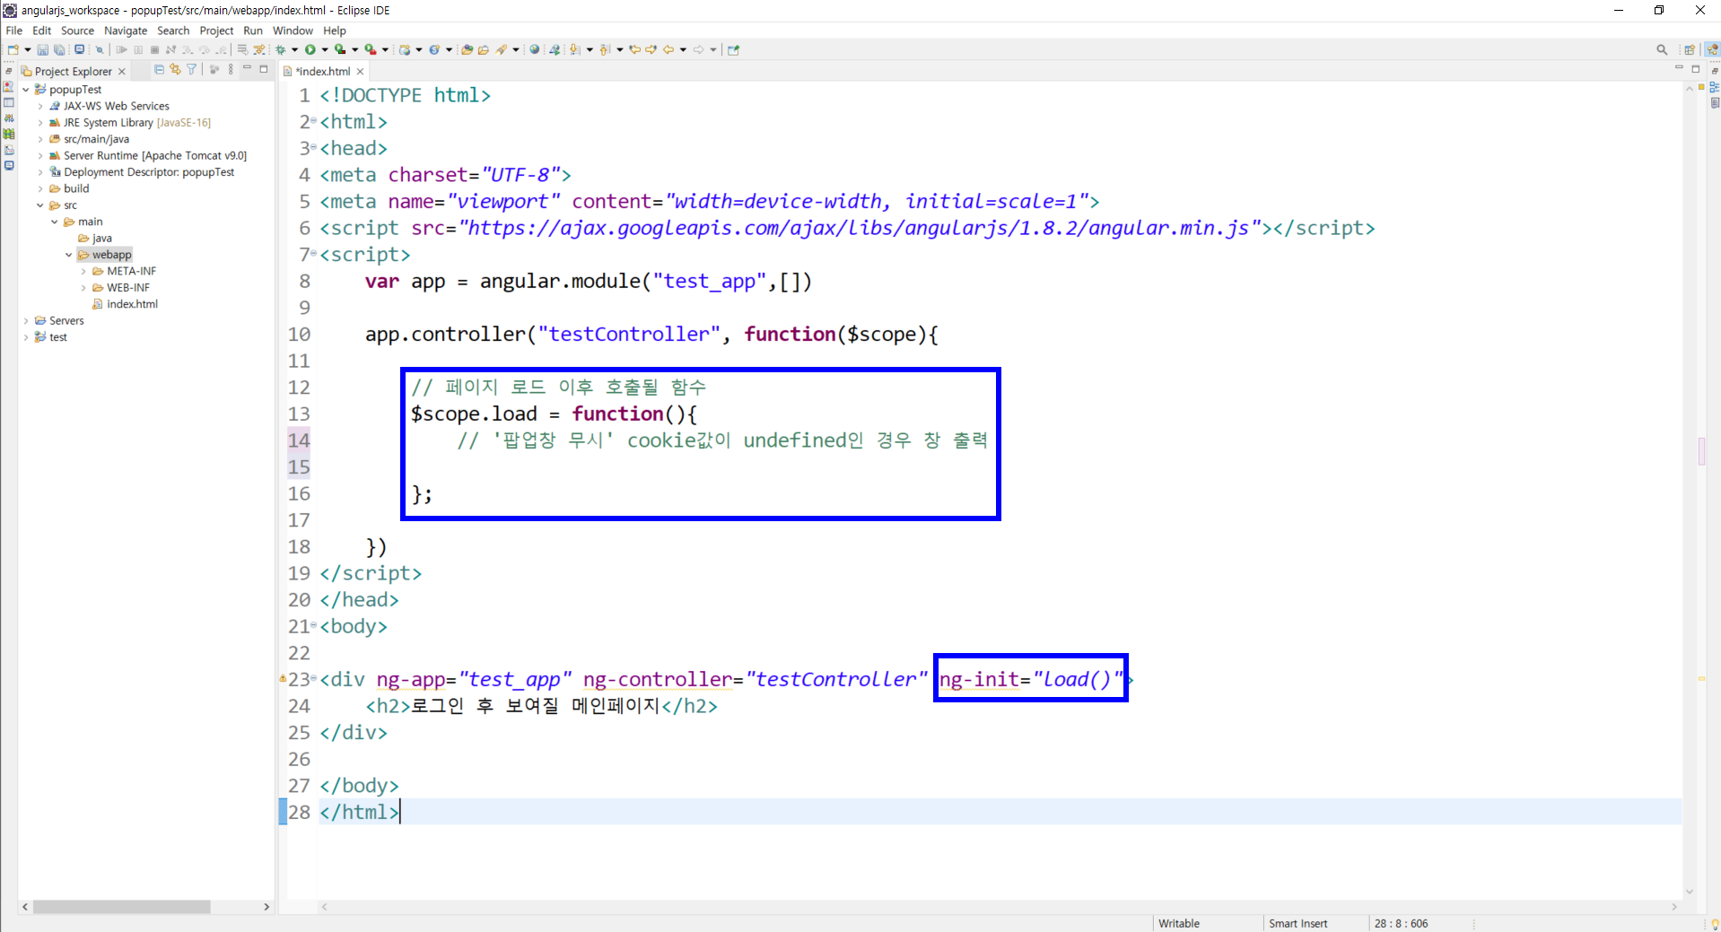Click the warning marker on line 23
1721x932 pixels.
283,679
